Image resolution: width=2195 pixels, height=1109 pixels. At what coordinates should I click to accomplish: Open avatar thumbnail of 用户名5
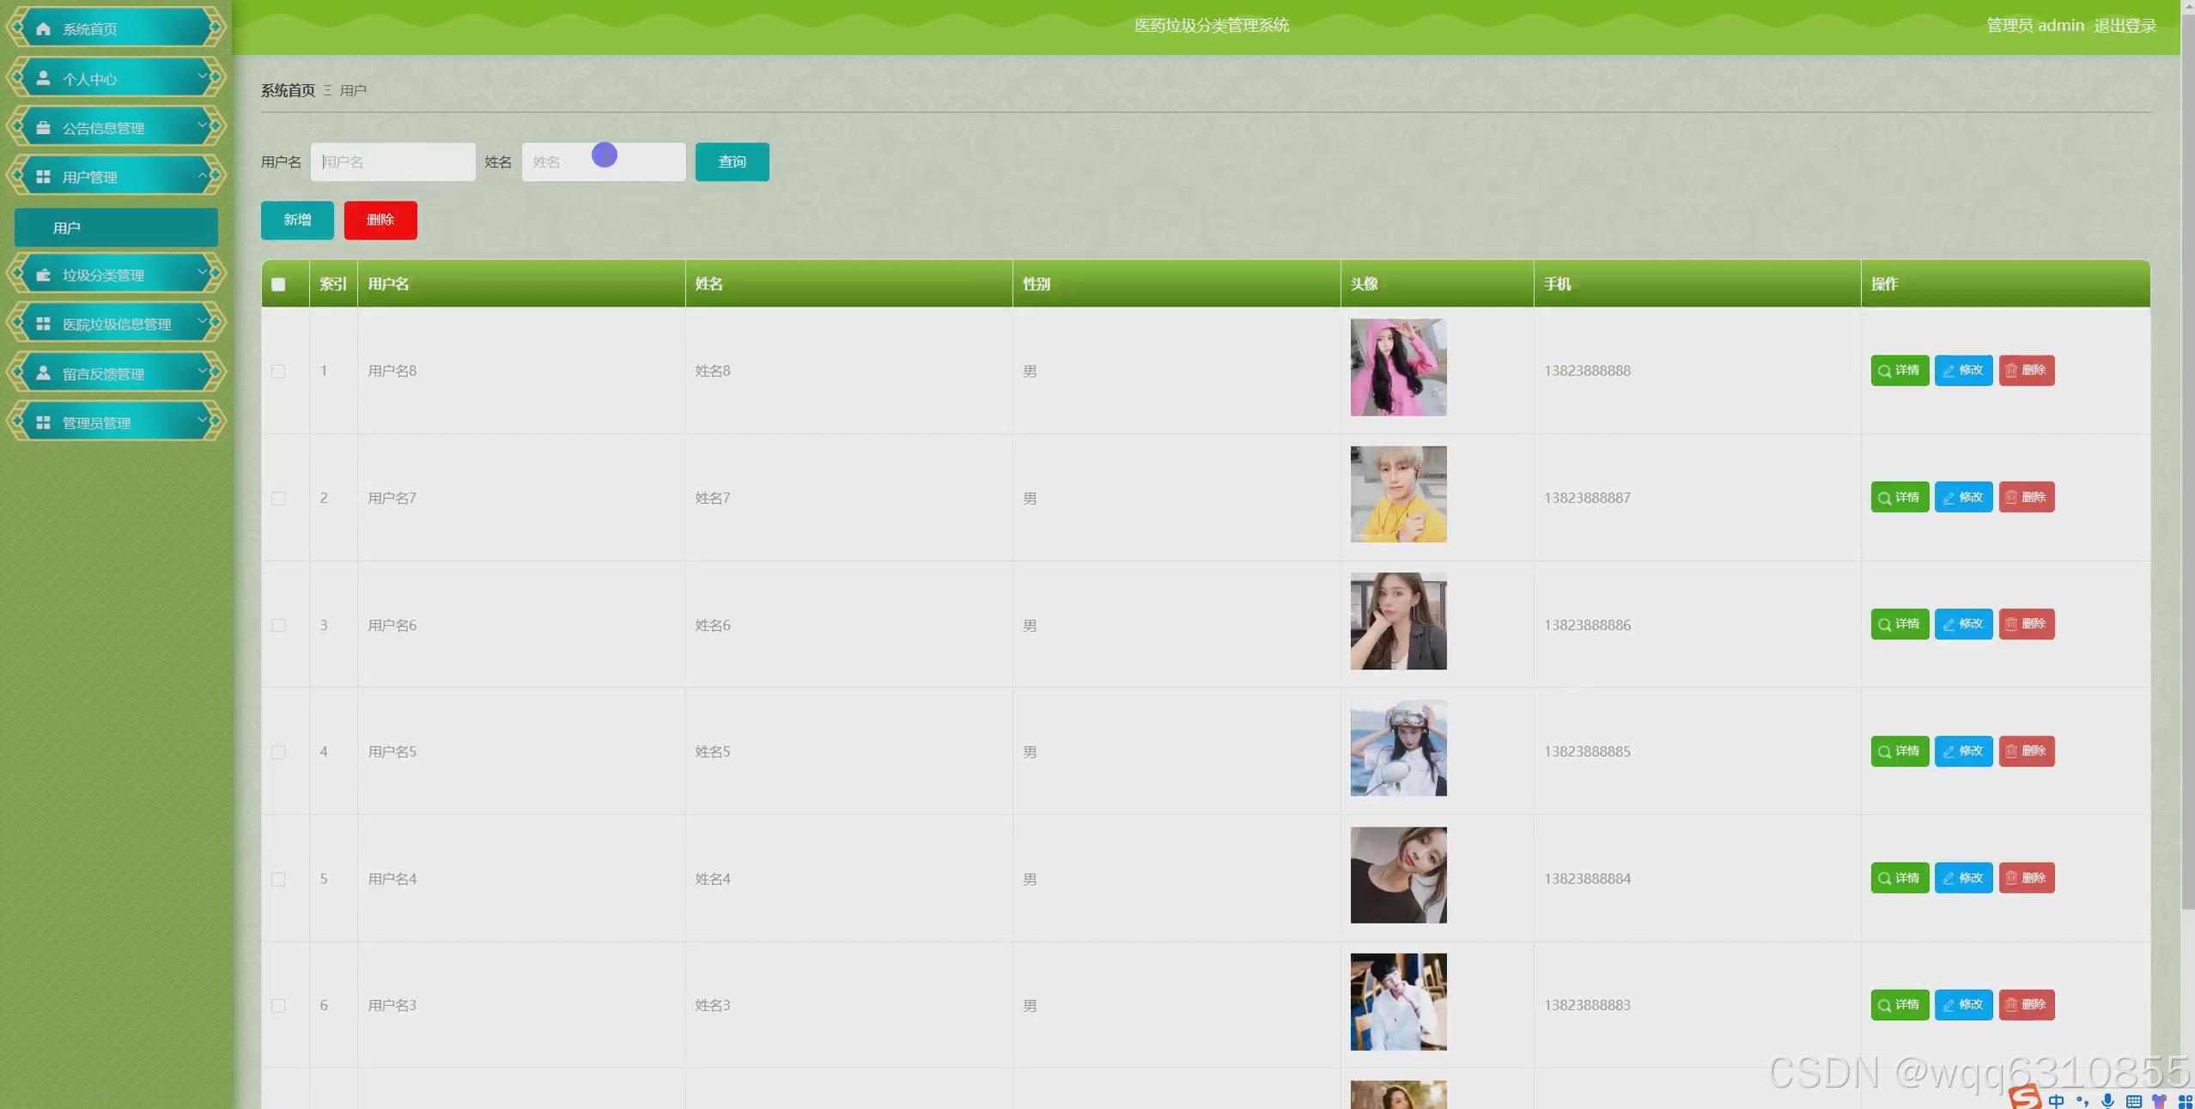click(1398, 748)
